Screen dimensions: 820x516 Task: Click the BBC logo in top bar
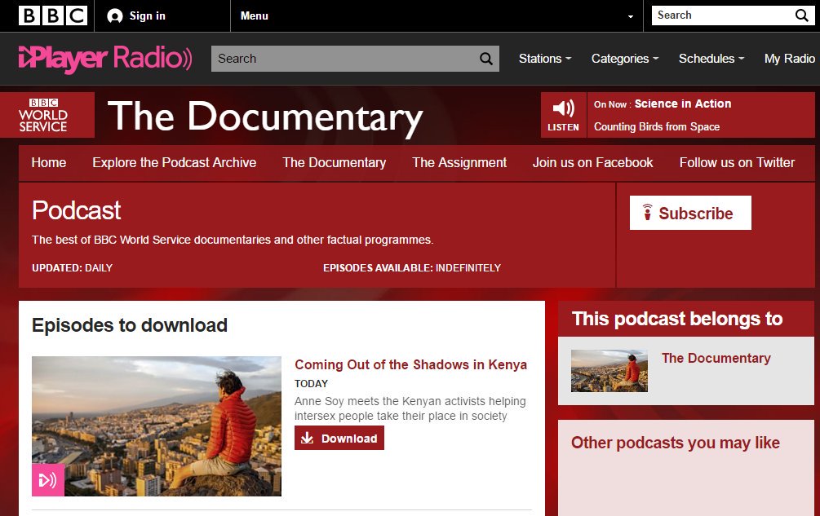[52, 15]
